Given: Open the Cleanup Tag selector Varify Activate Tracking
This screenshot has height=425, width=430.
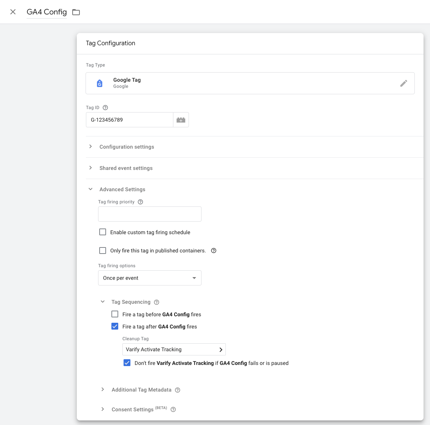Looking at the screenshot, I should pos(174,349).
